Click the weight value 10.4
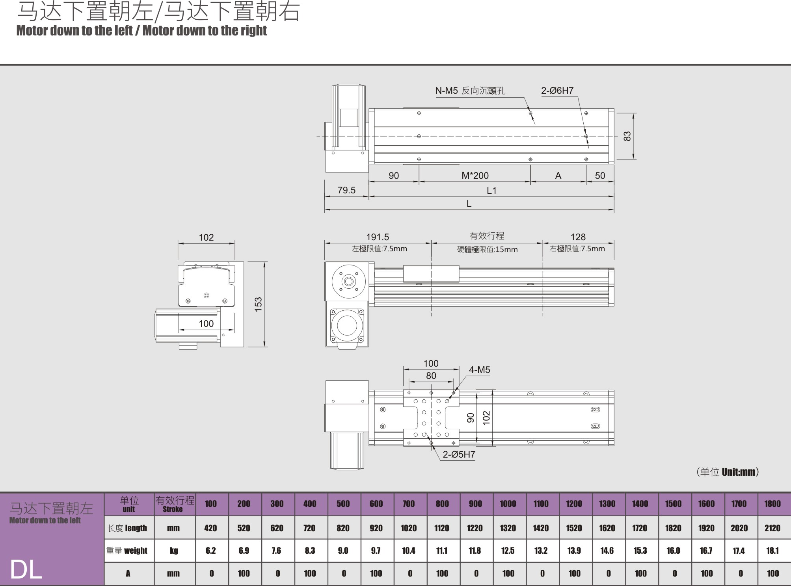Image resolution: width=791 pixels, height=586 pixels. (409, 551)
